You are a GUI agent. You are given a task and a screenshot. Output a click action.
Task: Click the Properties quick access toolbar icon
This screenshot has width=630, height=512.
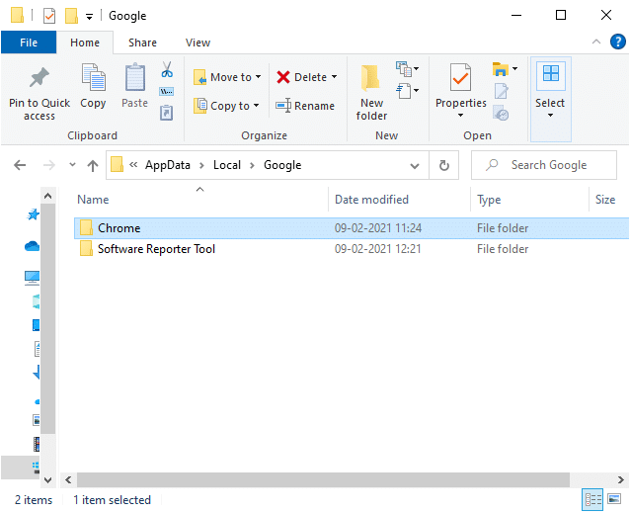(49, 16)
